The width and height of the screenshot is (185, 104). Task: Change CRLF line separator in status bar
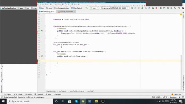[159, 97]
